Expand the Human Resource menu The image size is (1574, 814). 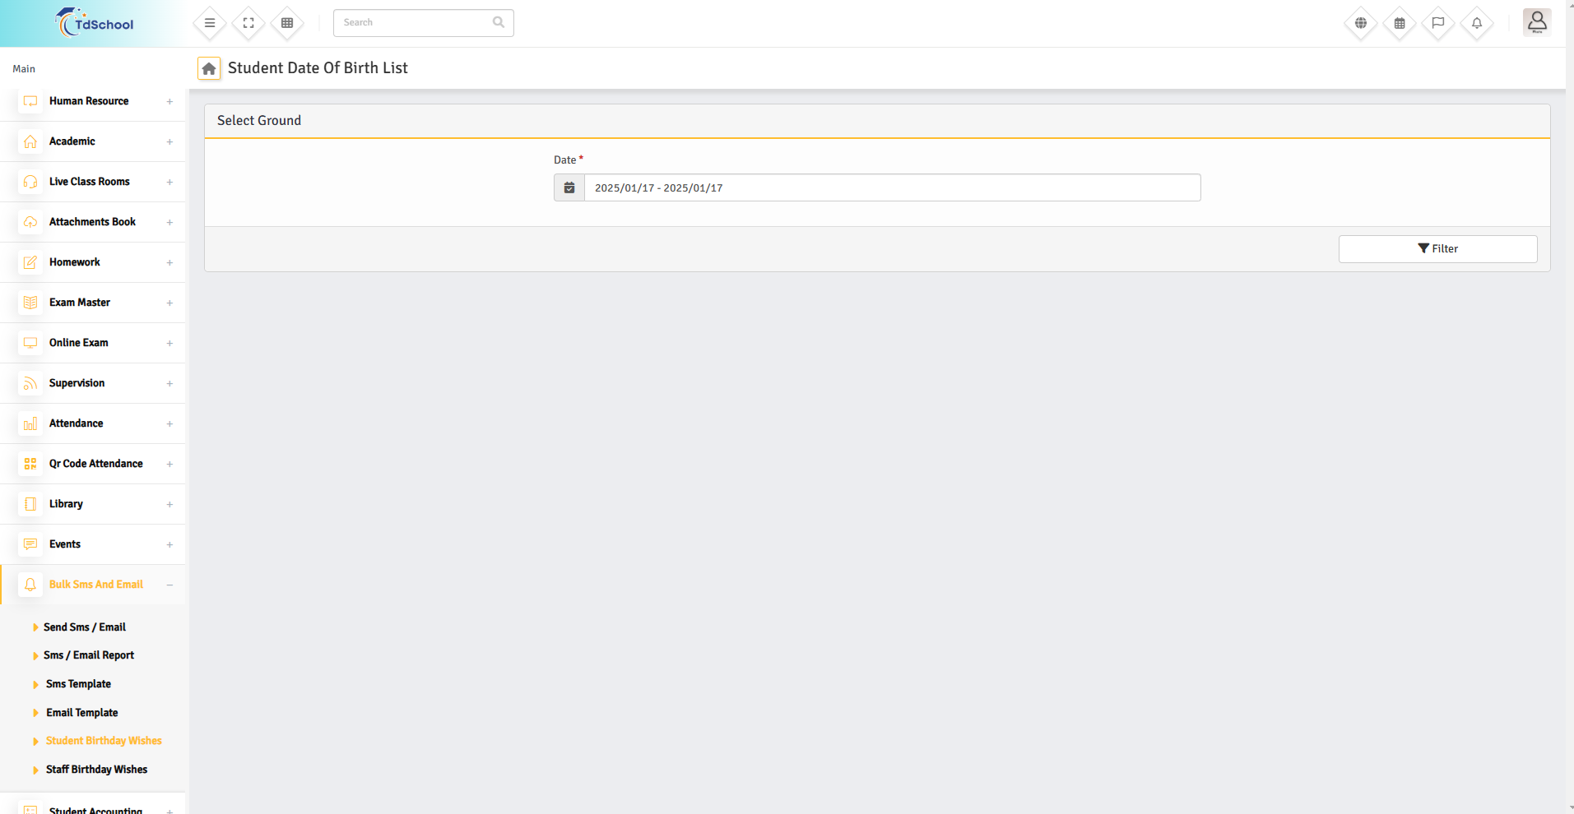pos(89,101)
